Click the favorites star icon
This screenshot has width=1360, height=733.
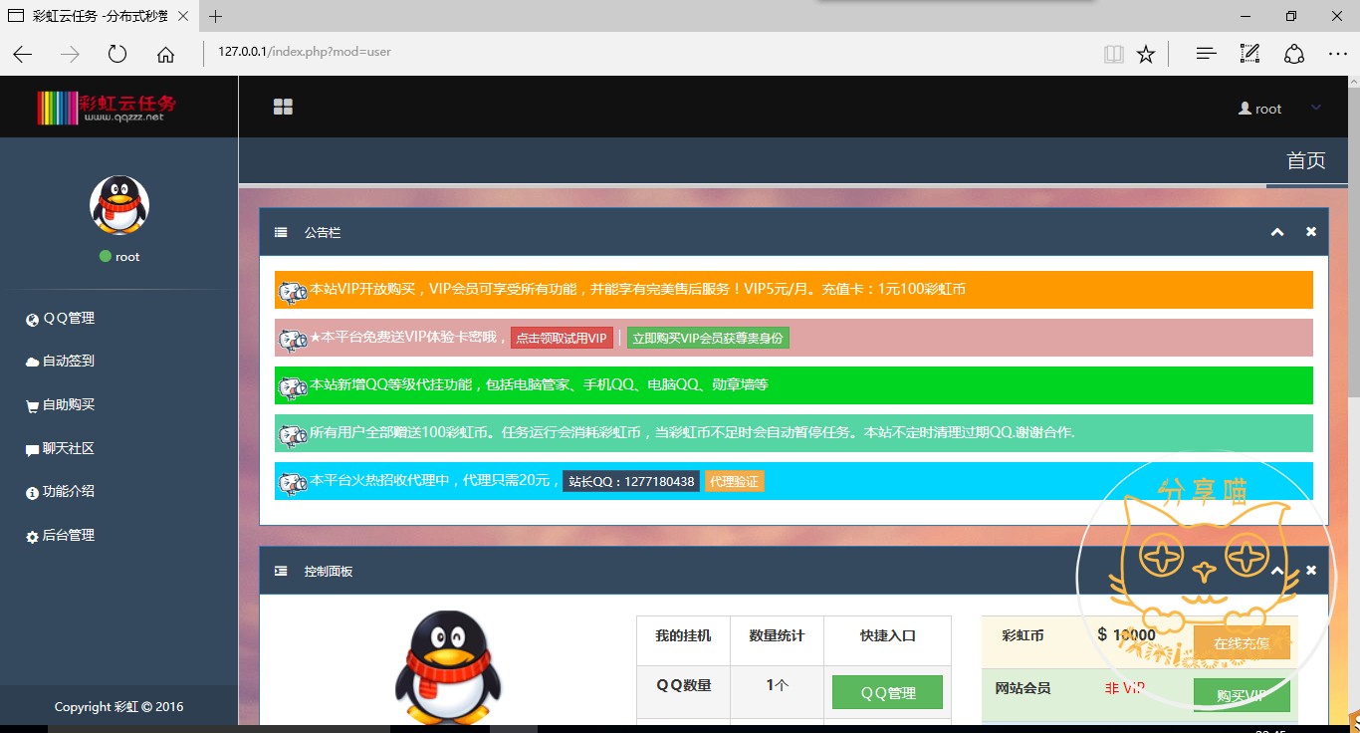coord(1146,54)
